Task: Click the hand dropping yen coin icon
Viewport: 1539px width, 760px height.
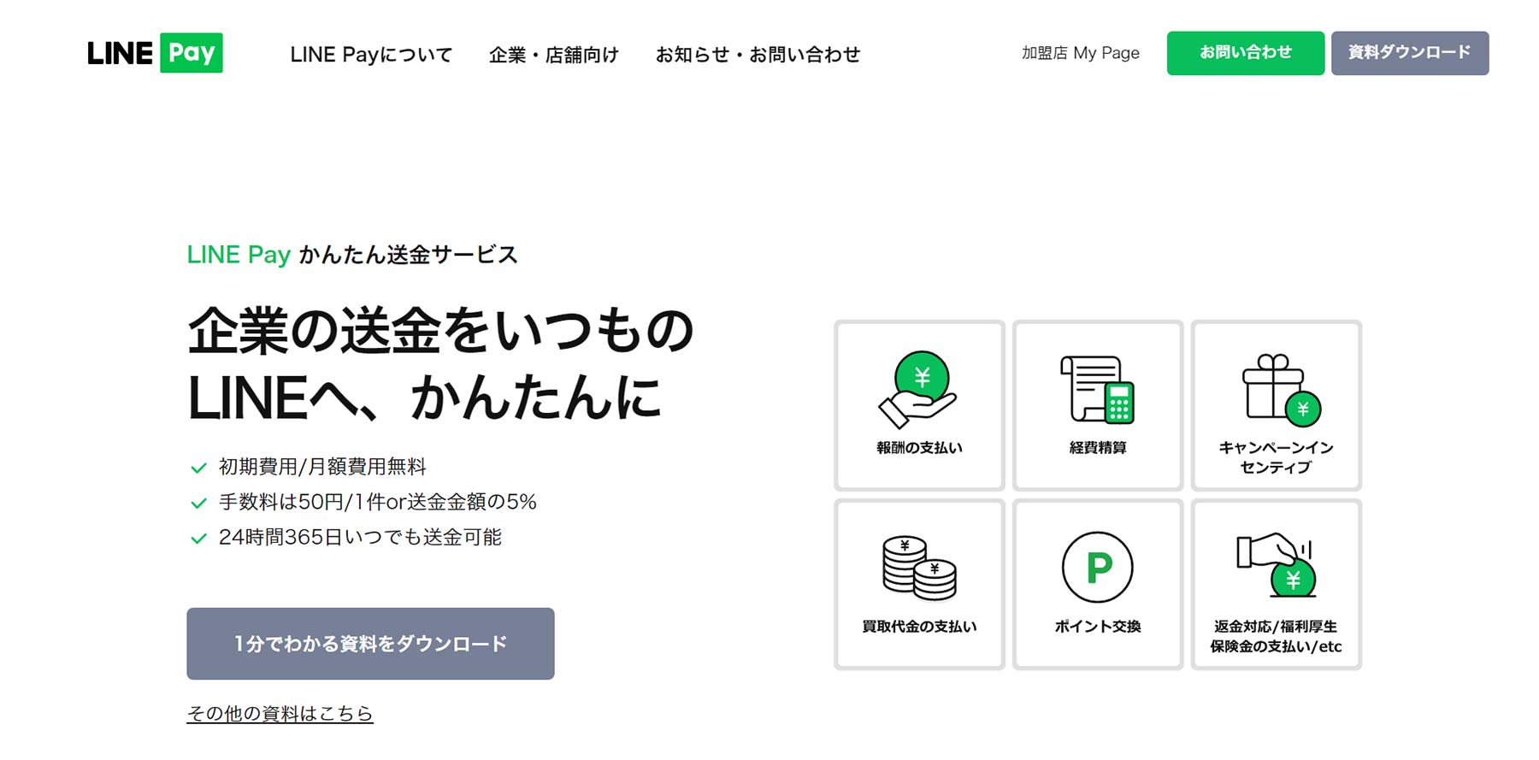Action: click(1277, 564)
